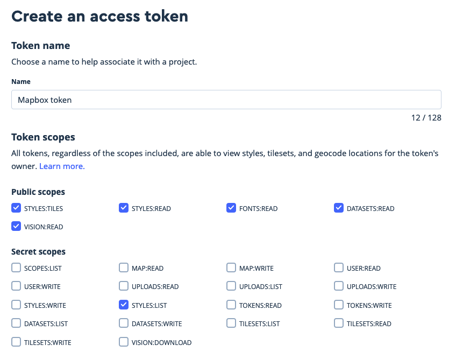
Task: Uncheck the STYLES:LIST scope
Action: (x=124, y=305)
